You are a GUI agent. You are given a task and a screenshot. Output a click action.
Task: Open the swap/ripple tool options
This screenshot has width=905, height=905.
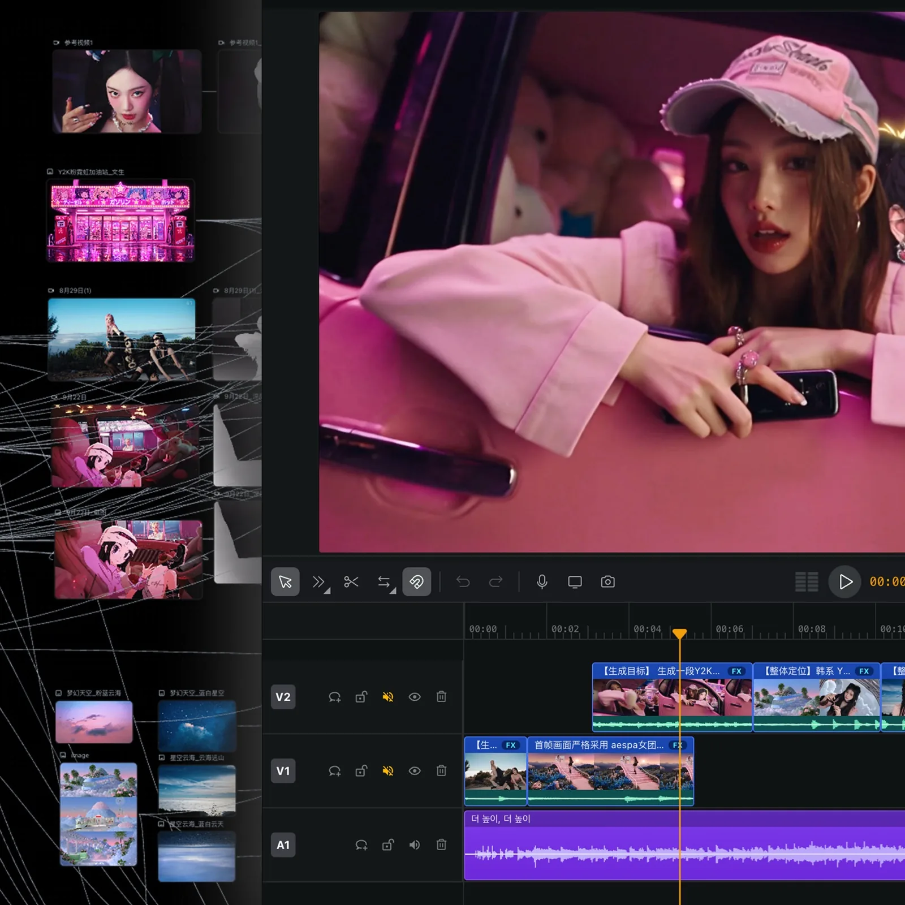[x=386, y=582]
